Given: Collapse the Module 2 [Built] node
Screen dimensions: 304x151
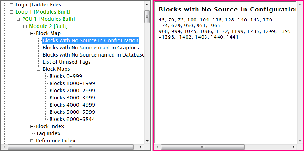Looking at the screenshot, I should click(25, 26).
